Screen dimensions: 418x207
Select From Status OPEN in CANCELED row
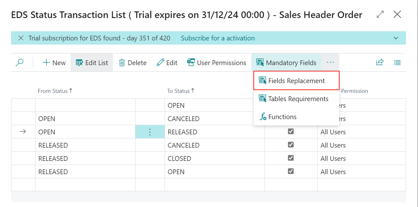(x=85, y=119)
